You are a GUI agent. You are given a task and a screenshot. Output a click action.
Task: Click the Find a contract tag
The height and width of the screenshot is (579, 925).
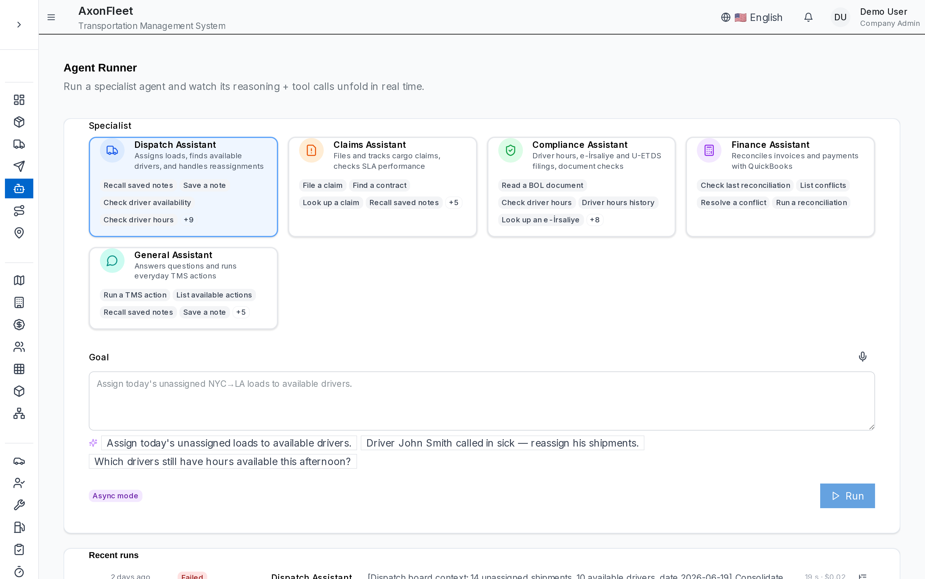click(x=380, y=185)
